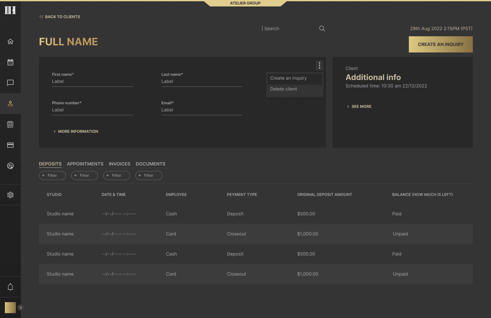Expand MORE INFORMATION section
Image resolution: width=491 pixels, height=318 pixels.
[76, 131]
